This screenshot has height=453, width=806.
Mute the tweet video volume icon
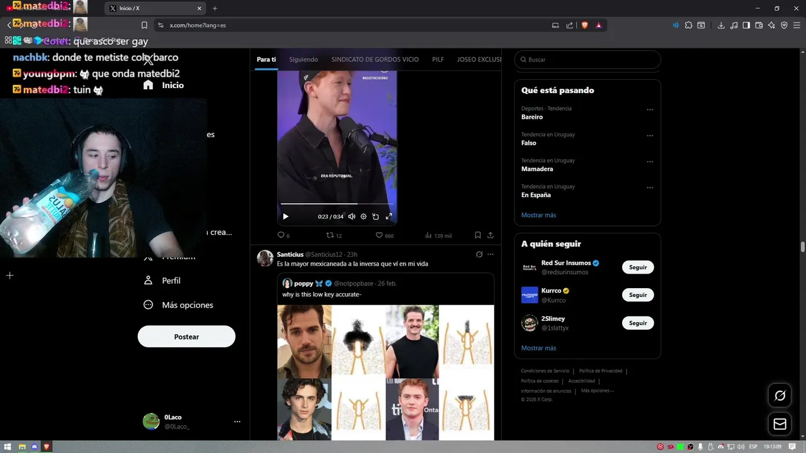pyautogui.click(x=351, y=216)
